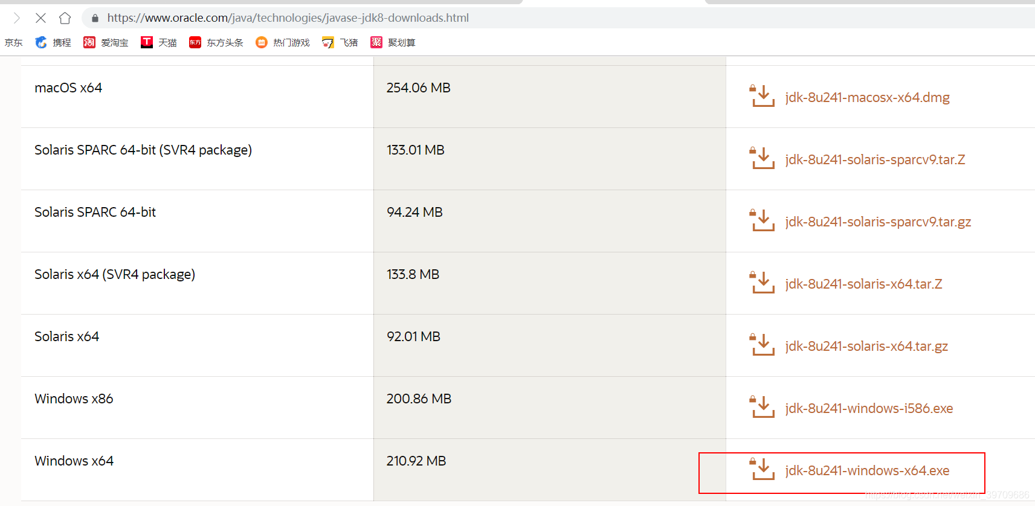Open the 爱淘宝 bookmark
The height and width of the screenshot is (506, 1035).
(x=106, y=42)
